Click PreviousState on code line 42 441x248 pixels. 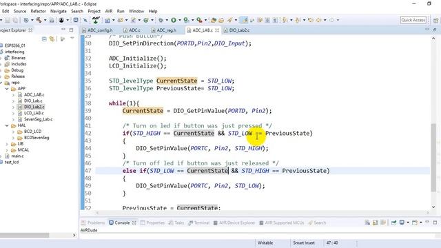tap(287, 133)
